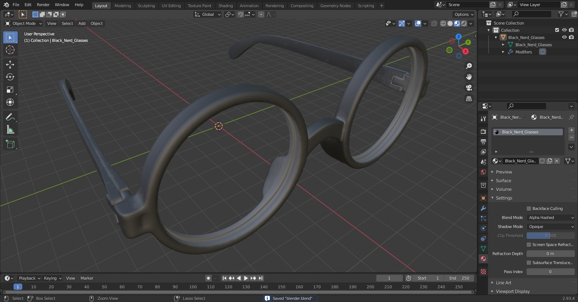Open the Modifier properties wrench tab
Image resolution: width=578 pixels, height=302 pixels.
[x=483, y=208]
